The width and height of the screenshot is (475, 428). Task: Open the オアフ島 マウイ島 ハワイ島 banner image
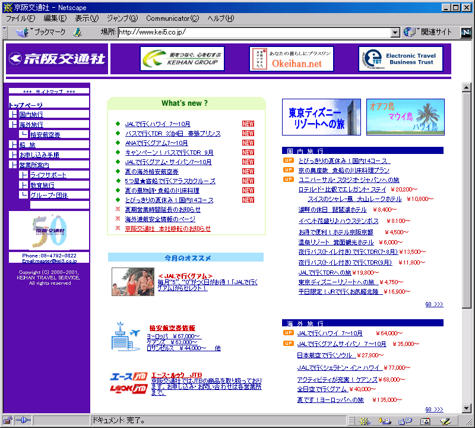406,117
